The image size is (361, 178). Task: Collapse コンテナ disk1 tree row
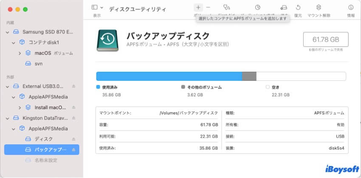tap(14, 42)
